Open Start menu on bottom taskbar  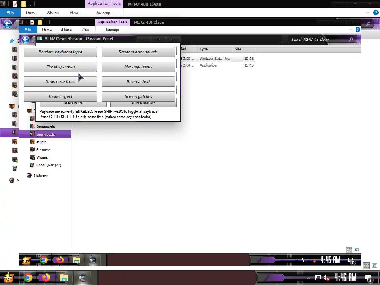(9, 278)
